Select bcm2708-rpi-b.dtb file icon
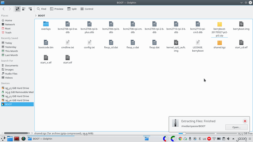This screenshot has height=142, width=253. (x=111, y=24)
